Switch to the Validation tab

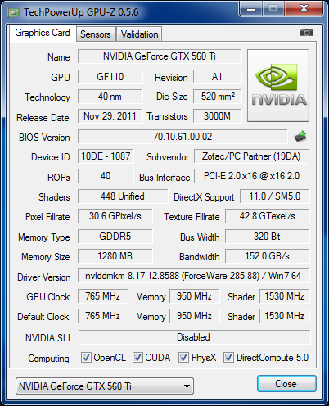[x=139, y=34]
